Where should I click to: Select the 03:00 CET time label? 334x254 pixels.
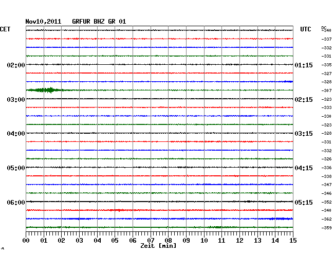pyautogui.click(x=16, y=100)
